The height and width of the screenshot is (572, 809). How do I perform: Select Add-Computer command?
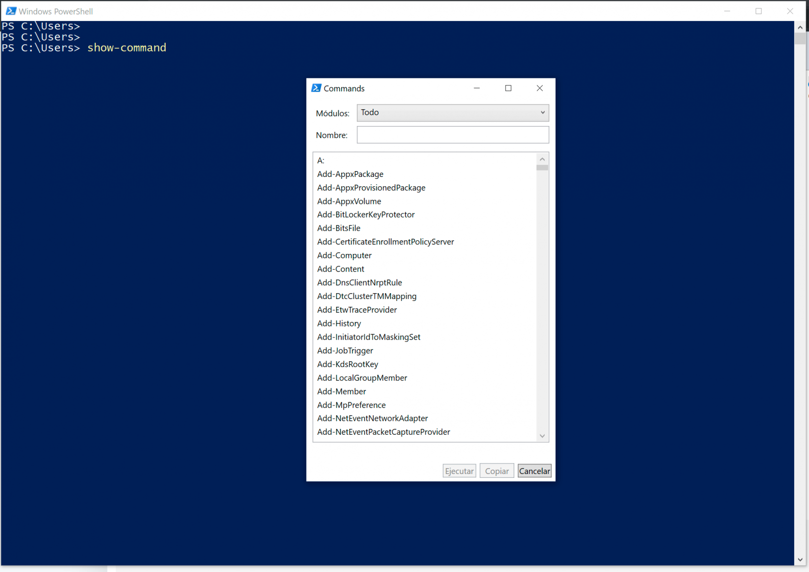click(344, 255)
